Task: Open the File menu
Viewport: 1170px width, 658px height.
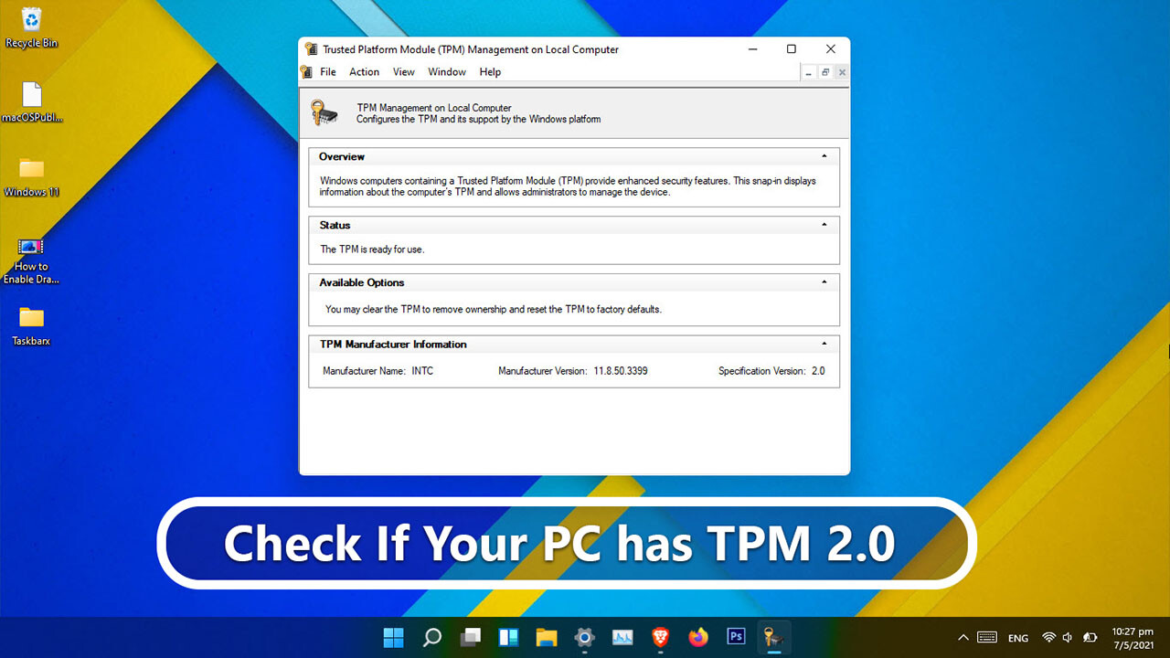Action: 328,72
